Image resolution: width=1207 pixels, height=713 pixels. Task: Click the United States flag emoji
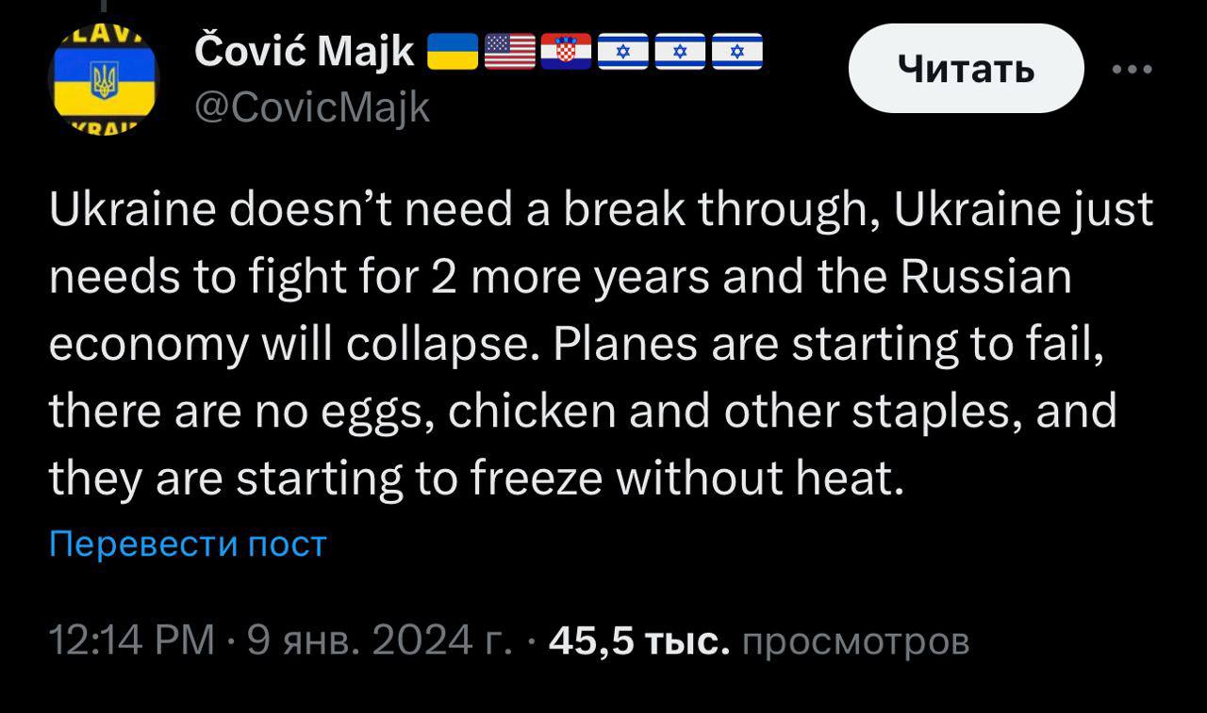coord(509,53)
